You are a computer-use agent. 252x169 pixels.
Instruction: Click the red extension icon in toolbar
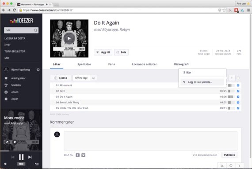point(236,11)
